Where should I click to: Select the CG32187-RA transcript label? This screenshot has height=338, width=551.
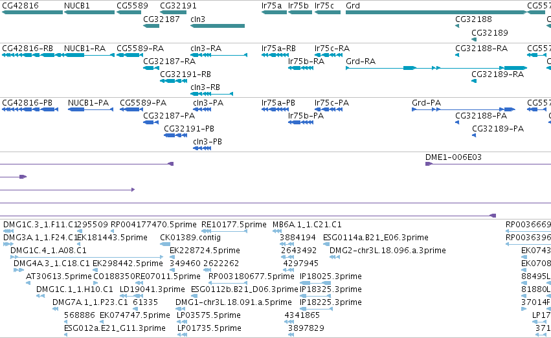(x=170, y=62)
